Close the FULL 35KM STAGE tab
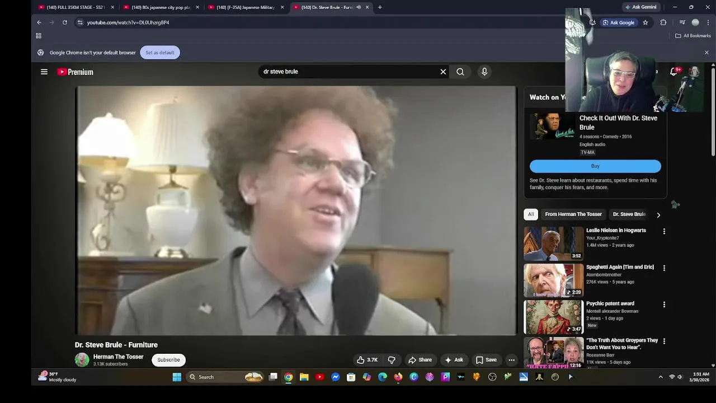Image resolution: width=716 pixels, height=403 pixels. (x=112, y=7)
